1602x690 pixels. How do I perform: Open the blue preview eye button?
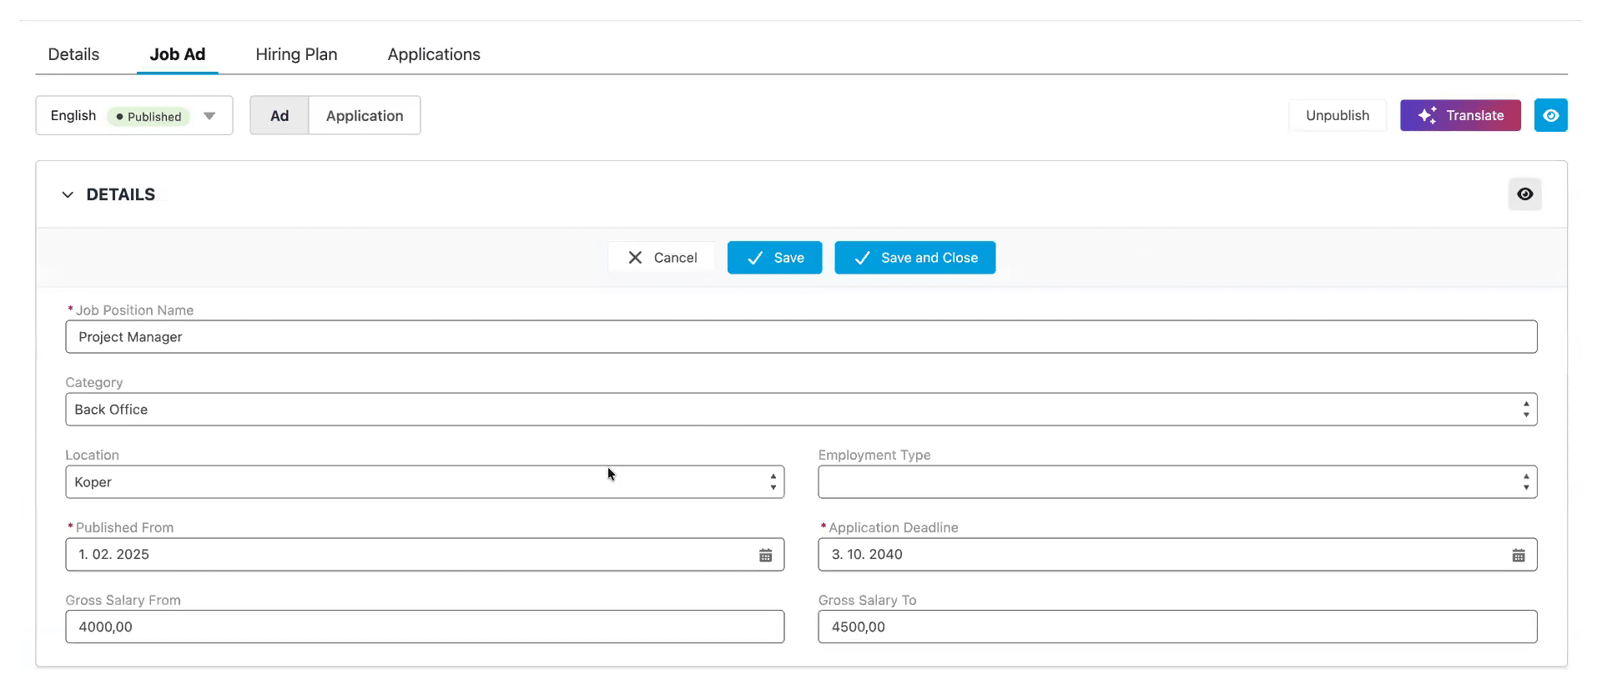pos(1550,115)
